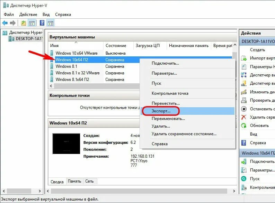Choose Параметры... from the context menu
This screenshot has height=203, width=275.
[188, 73]
